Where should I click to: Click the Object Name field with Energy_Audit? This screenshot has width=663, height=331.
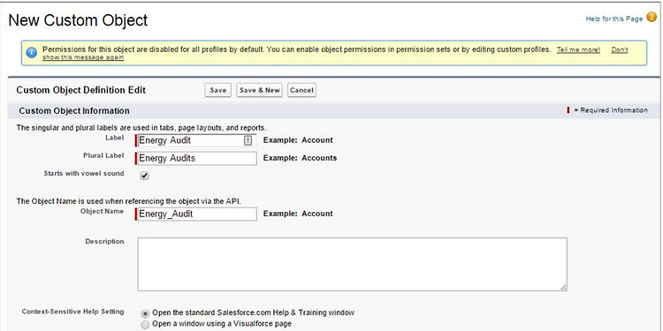tap(196, 214)
